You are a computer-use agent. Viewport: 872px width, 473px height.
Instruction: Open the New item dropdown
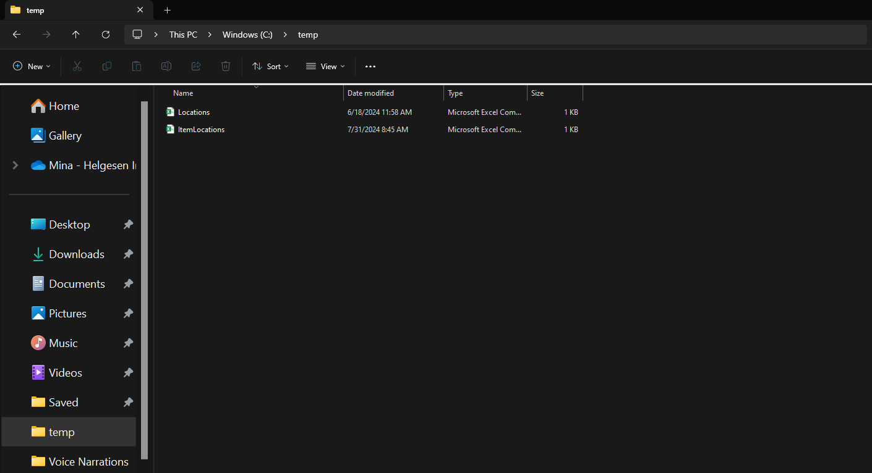pos(32,66)
